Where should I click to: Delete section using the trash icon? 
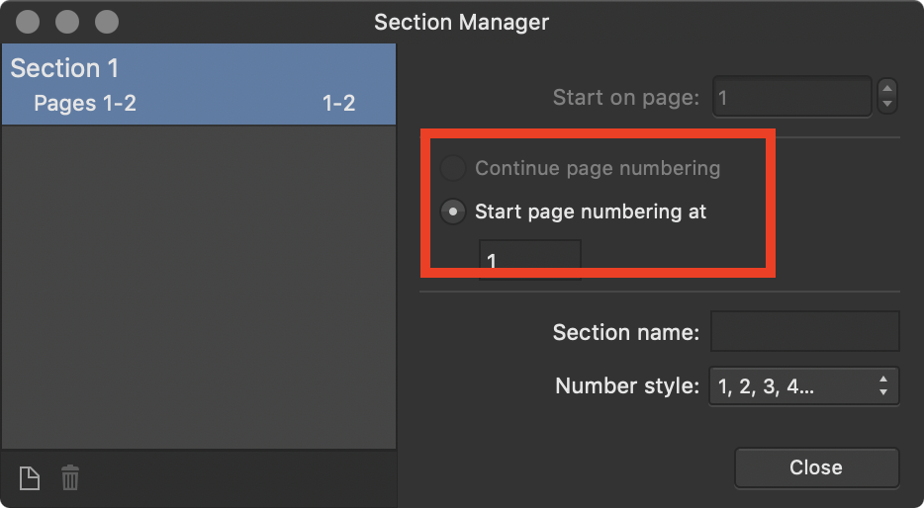(x=70, y=477)
